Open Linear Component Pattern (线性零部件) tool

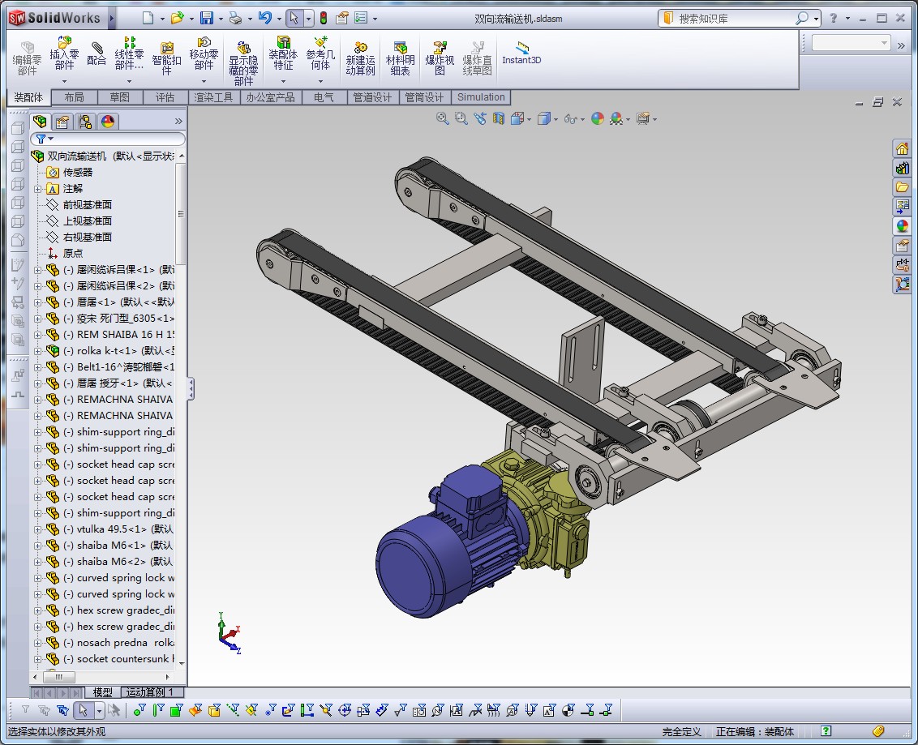[x=130, y=54]
